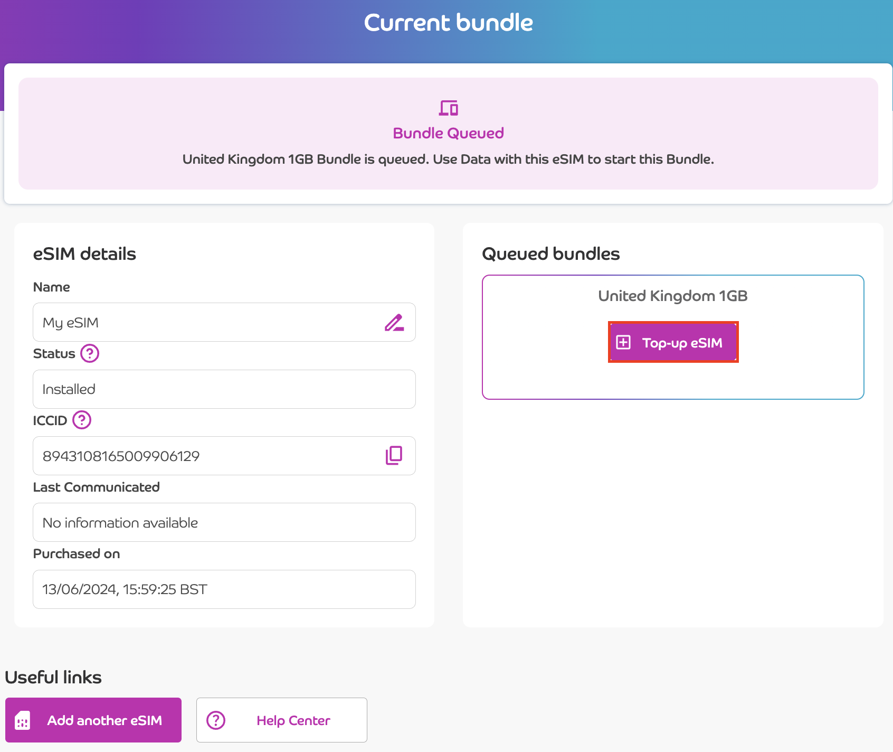Click the plus icon on Top-up eSIM

623,342
